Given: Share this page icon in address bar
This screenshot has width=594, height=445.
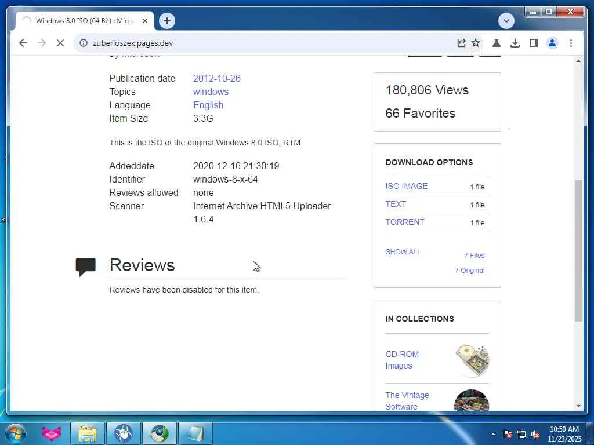Looking at the screenshot, I should click(x=461, y=43).
